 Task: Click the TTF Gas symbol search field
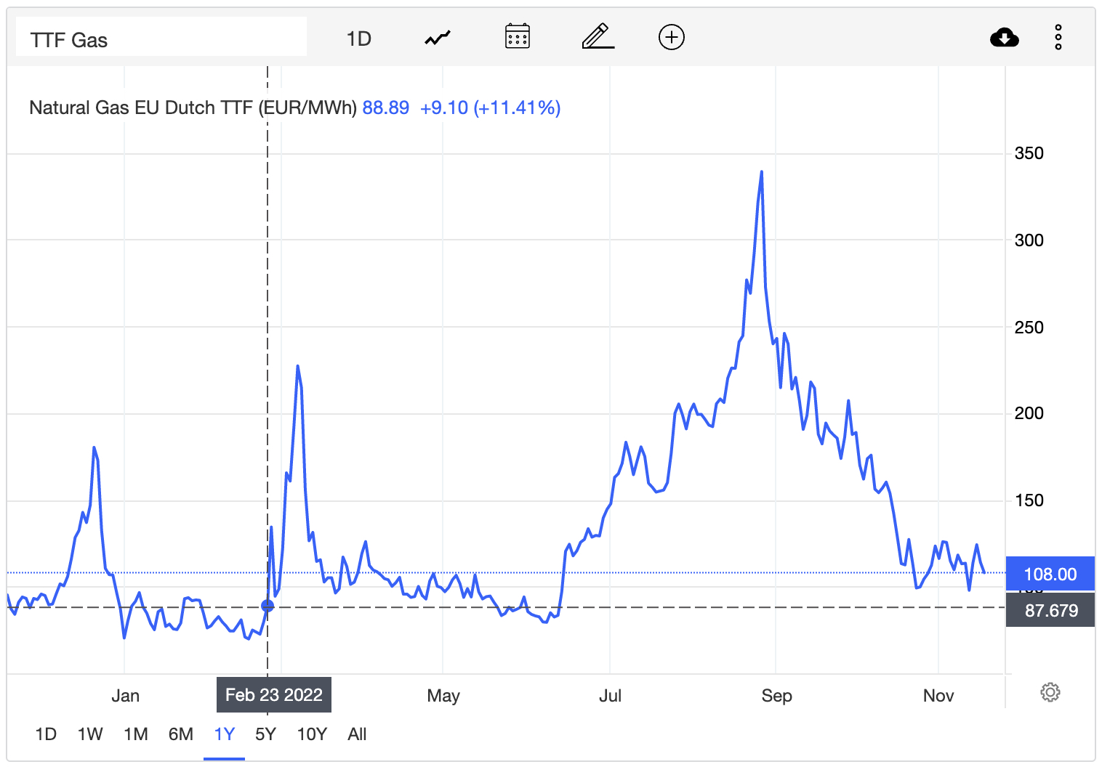161,39
